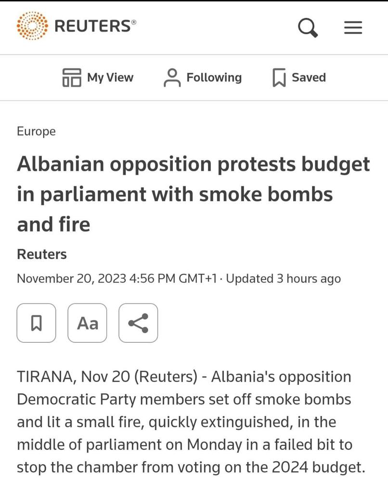Click the "Updated 3 hours ago" text
388x493 pixels.
pos(283,279)
